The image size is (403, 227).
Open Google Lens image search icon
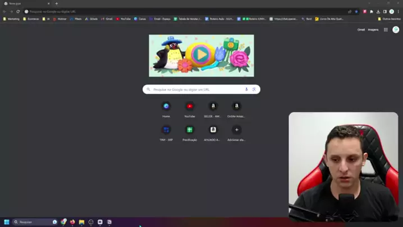pyautogui.click(x=254, y=89)
